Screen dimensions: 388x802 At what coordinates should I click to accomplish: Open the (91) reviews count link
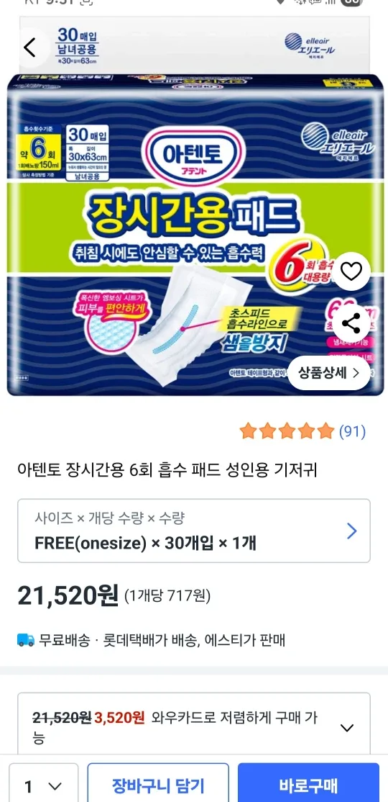[x=353, y=432]
